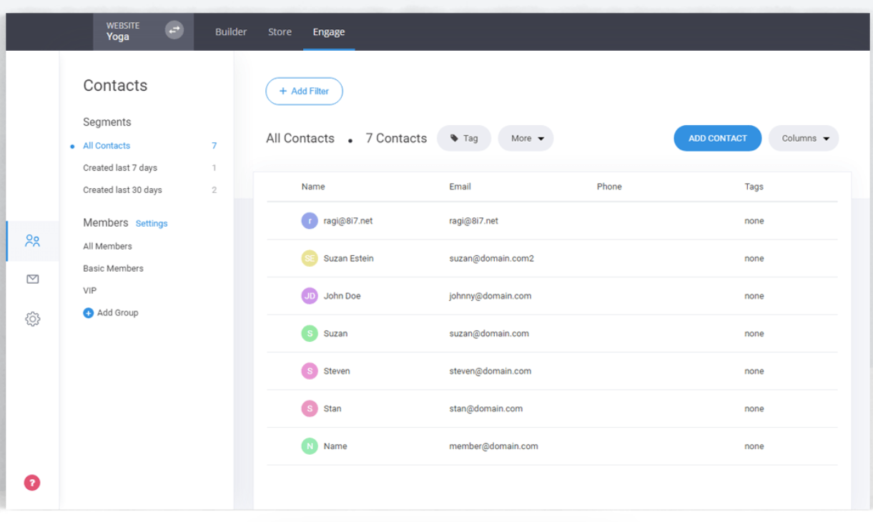Click the pink avatar for Steven
Screen dimensions: 873x522
coord(309,371)
